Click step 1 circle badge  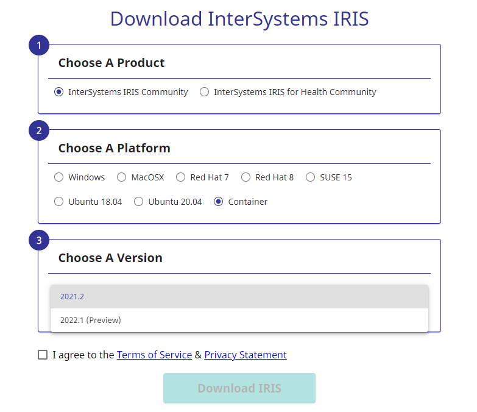[39, 45]
